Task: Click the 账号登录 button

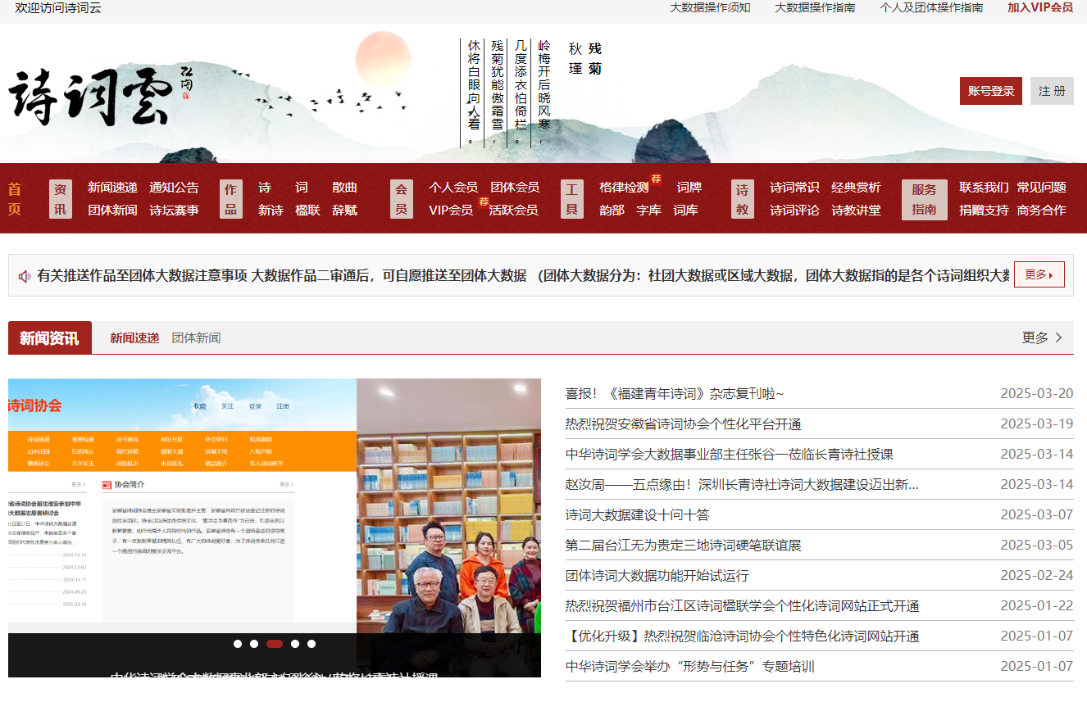Action: (990, 90)
